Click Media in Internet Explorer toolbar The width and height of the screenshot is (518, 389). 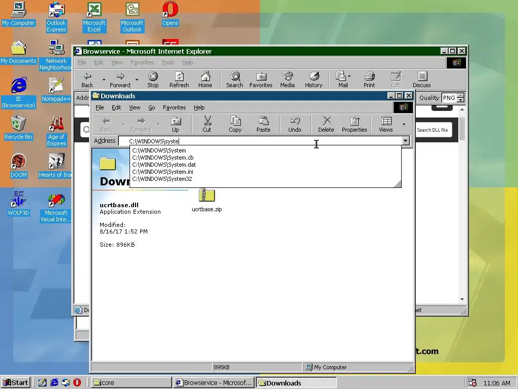tap(287, 80)
